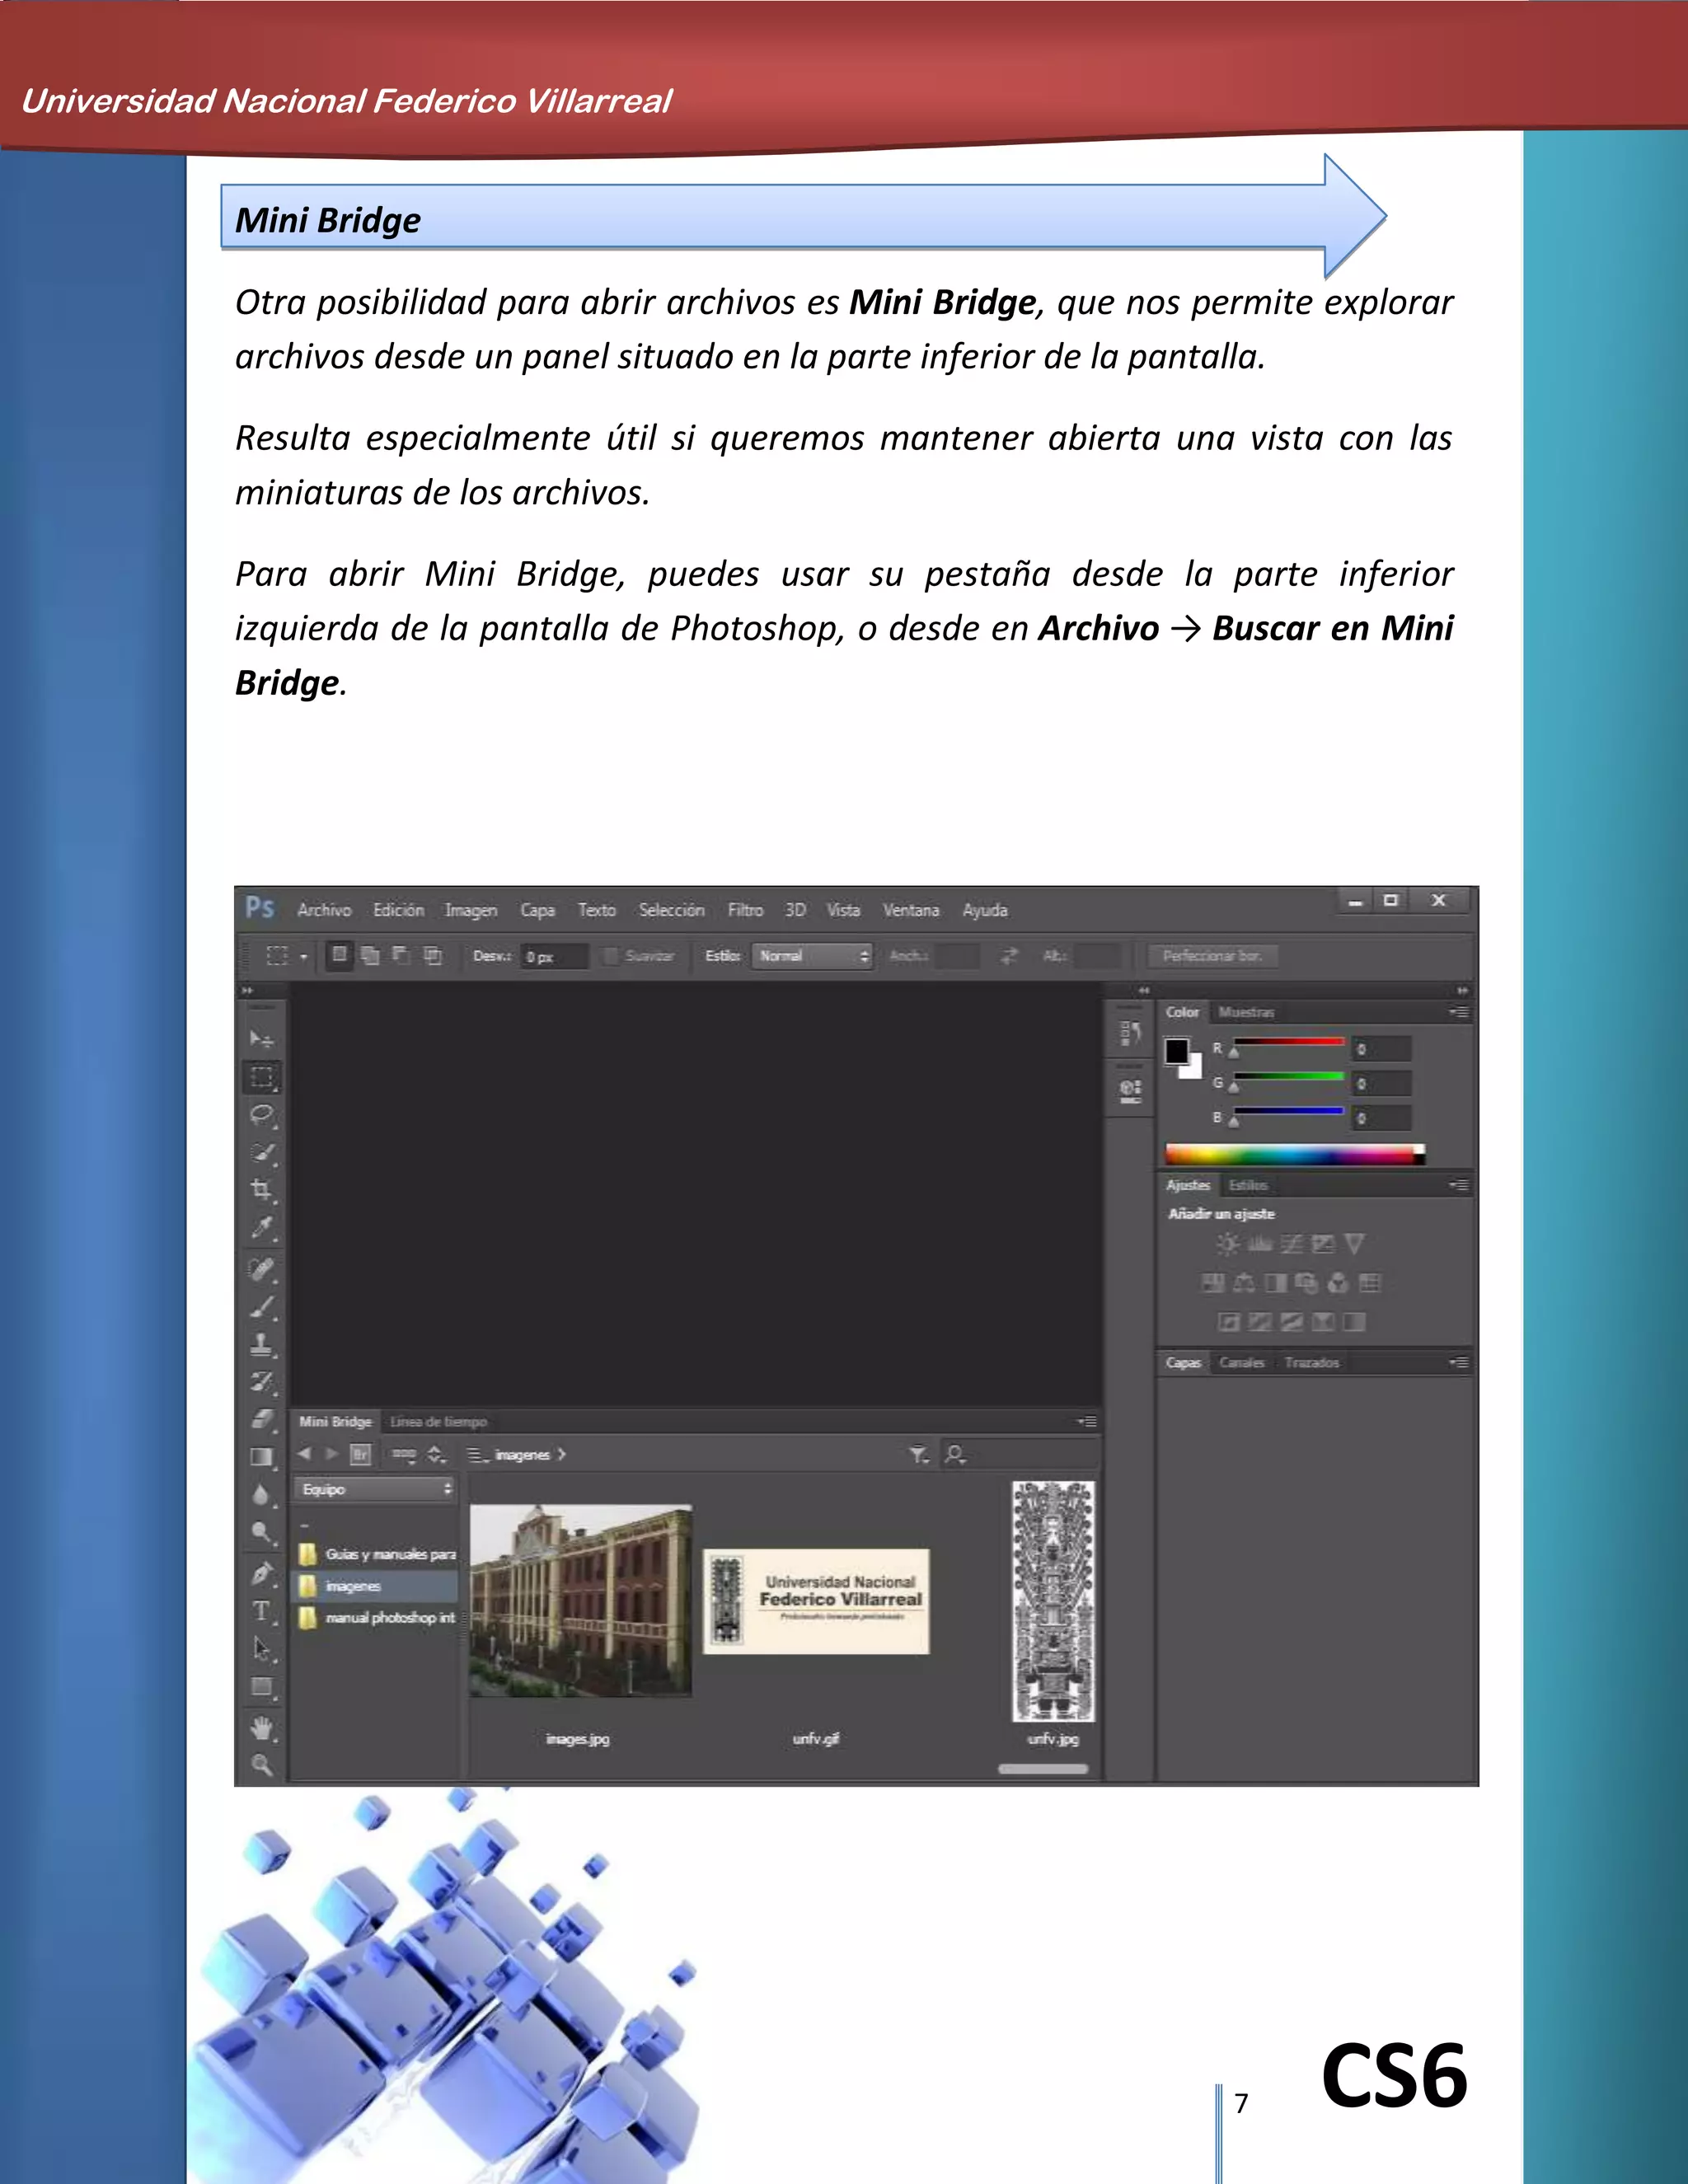The height and width of the screenshot is (2184, 1688).
Task: Toggle the Suavizar checkbox
Action: 611,957
